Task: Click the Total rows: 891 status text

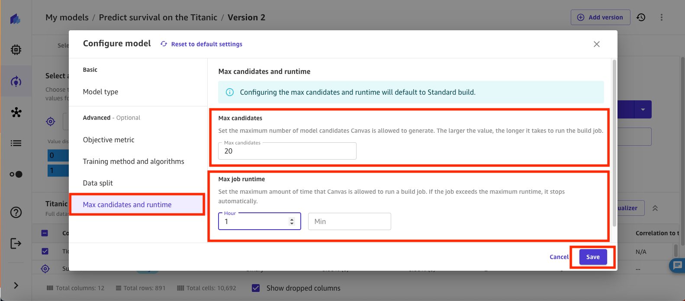Action: (141, 288)
